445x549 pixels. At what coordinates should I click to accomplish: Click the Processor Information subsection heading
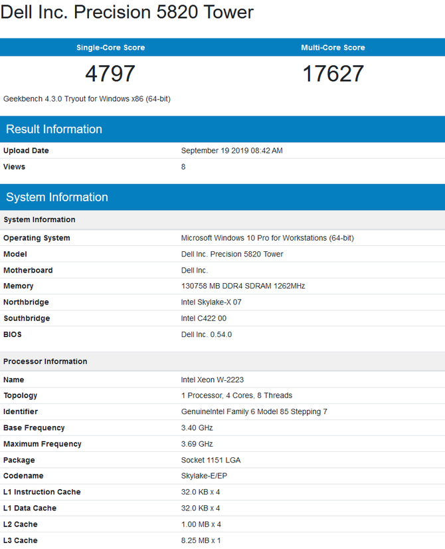pos(45,362)
